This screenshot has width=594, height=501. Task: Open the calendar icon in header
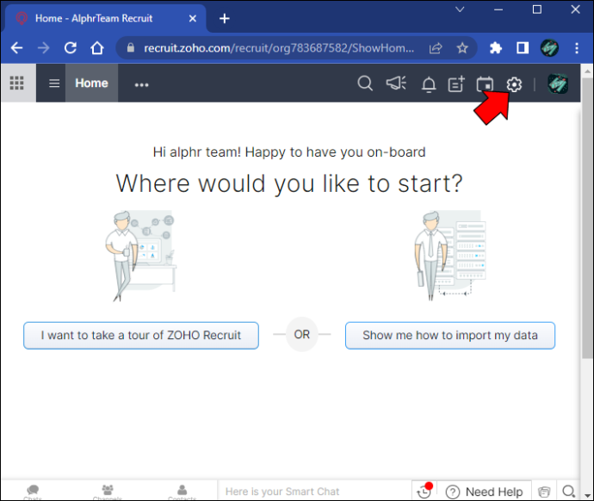pyautogui.click(x=485, y=83)
